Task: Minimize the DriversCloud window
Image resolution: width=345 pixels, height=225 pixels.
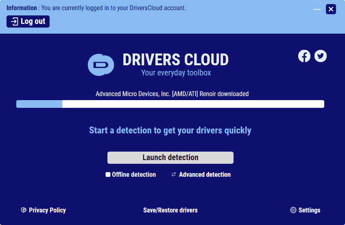Action: [x=317, y=9]
